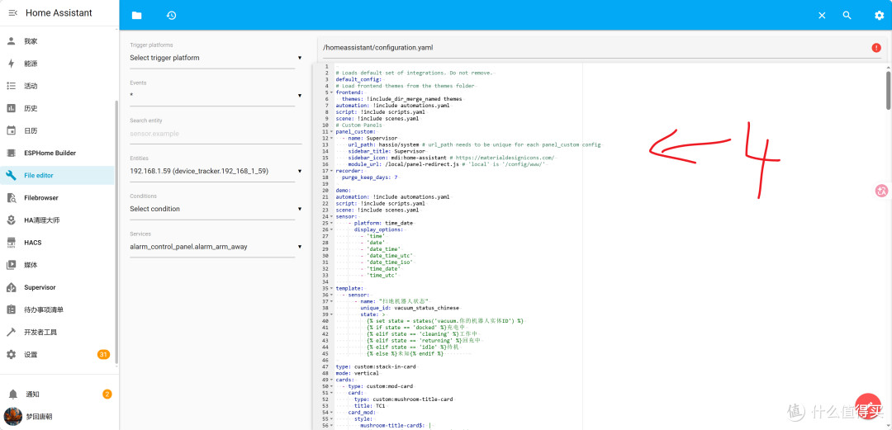Open the Services dropdown alarm_arm_away
The height and width of the screenshot is (430, 892).
tap(216, 247)
